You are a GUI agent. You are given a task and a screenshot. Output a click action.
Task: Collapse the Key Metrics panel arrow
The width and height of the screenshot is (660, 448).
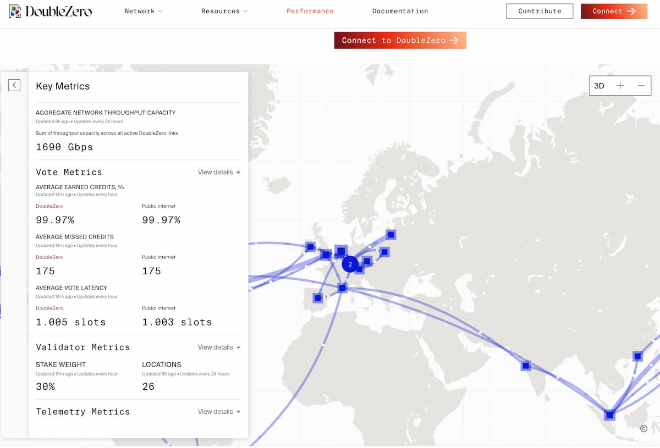(x=14, y=85)
